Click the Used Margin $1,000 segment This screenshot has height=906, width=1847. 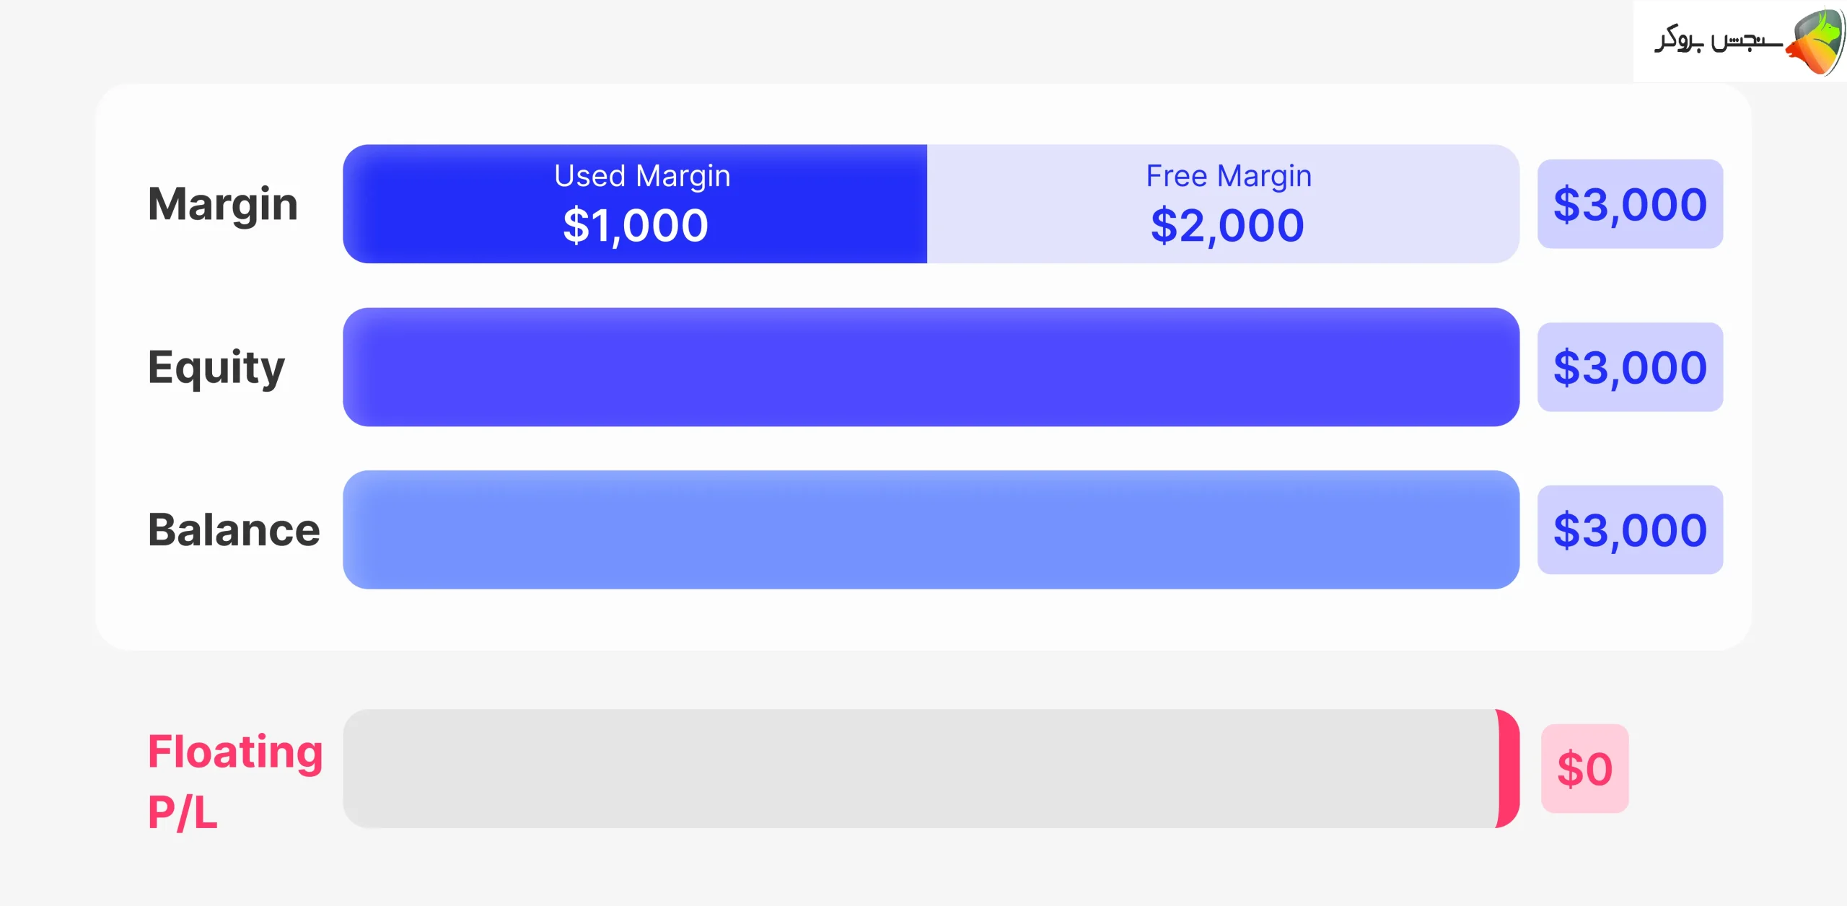tap(635, 203)
